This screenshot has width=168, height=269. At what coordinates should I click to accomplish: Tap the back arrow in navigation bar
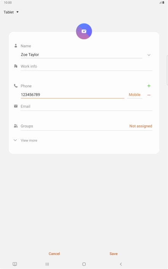(x=121, y=264)
